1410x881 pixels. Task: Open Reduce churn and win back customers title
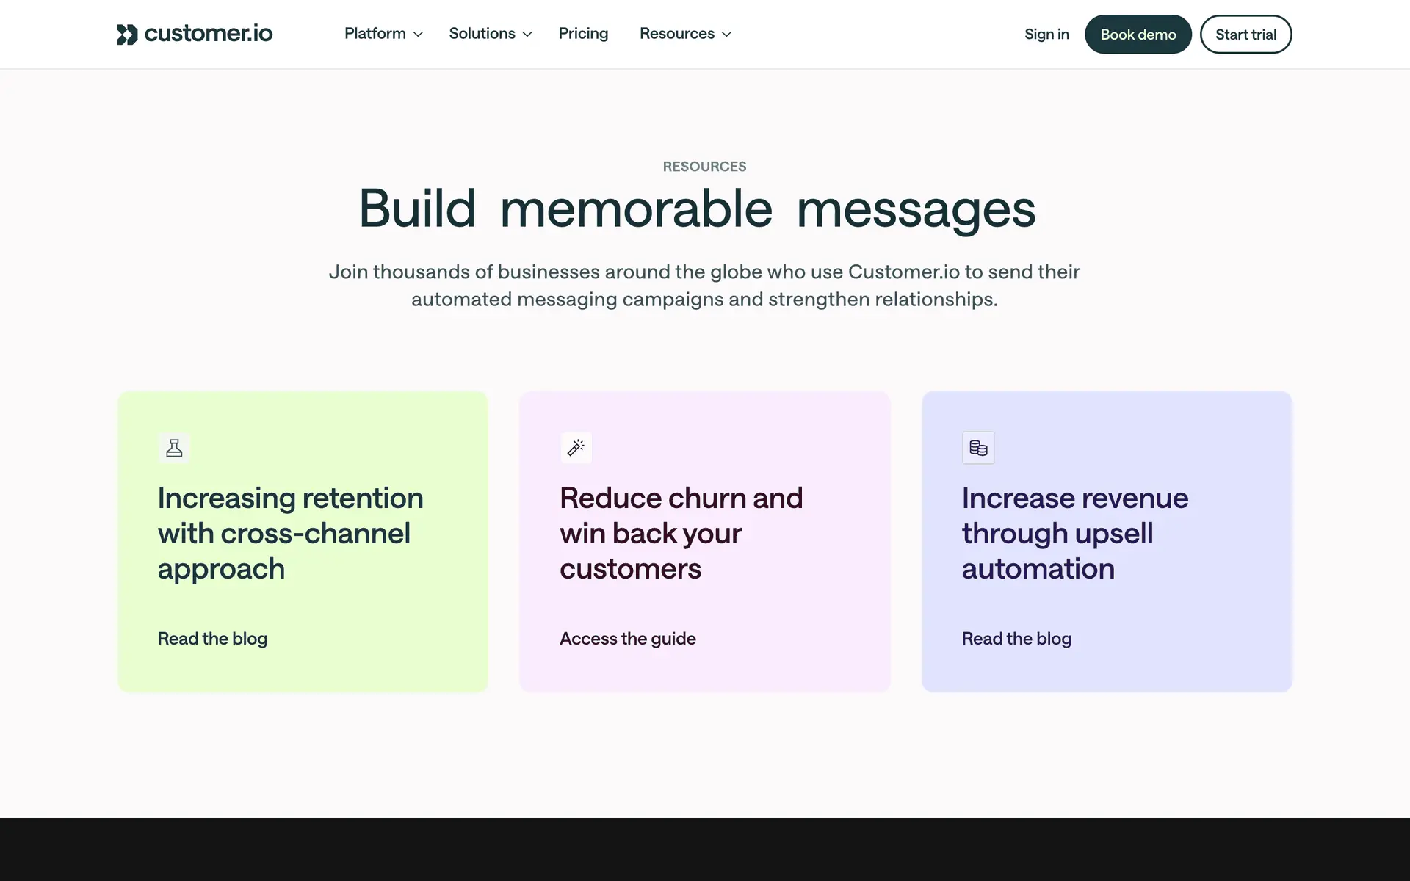pos(681,533)
